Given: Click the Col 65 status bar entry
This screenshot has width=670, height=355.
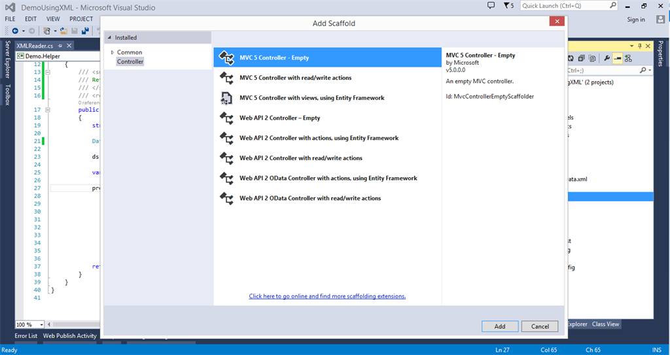Looking at the screenshot, I should click(548, 350).
